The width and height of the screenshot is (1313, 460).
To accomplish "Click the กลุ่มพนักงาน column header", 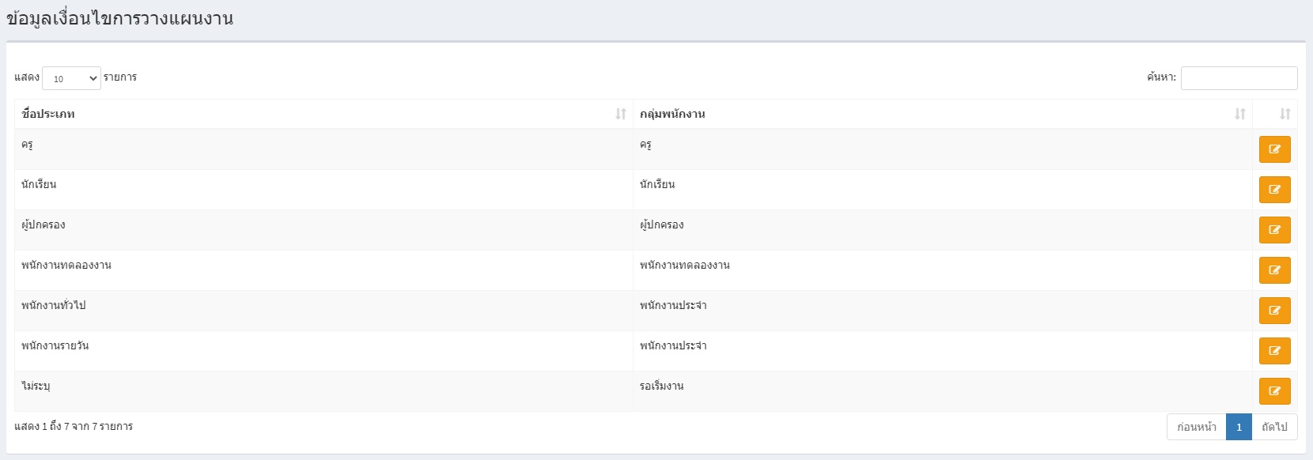I will coord(672,114).
